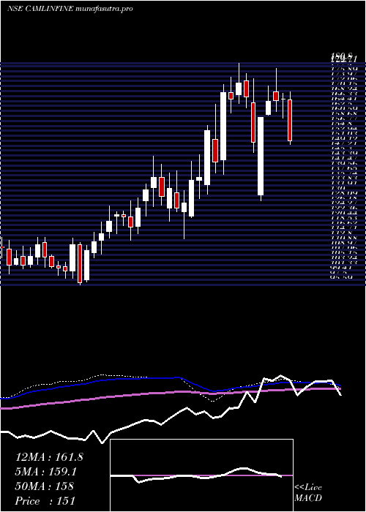Screen dimensions: 366x512
Task: Click the 5MA : 159.1 label
Action: point(47,472)
